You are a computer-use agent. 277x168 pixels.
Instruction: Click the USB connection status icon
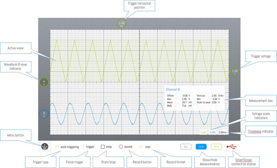click(232, 147)
